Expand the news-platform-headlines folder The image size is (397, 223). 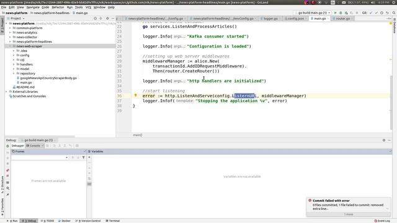click(x=10, y=42)
